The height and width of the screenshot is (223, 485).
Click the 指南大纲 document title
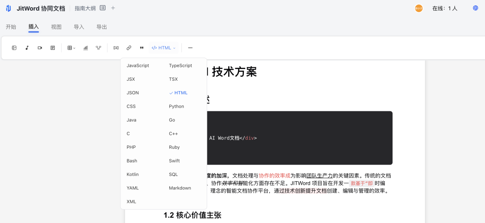(x=85, y=9)
